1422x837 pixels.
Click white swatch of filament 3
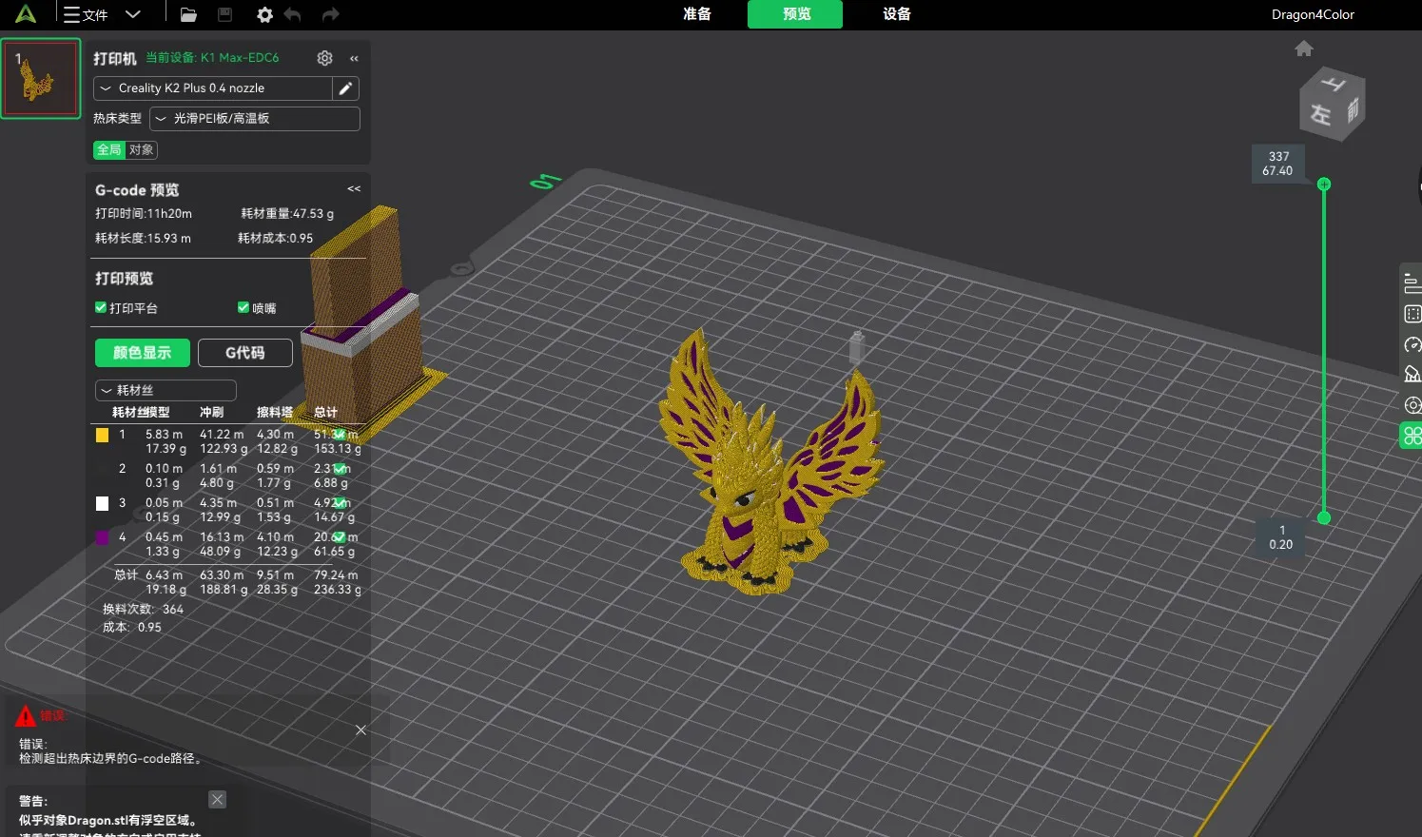(102, 503)
